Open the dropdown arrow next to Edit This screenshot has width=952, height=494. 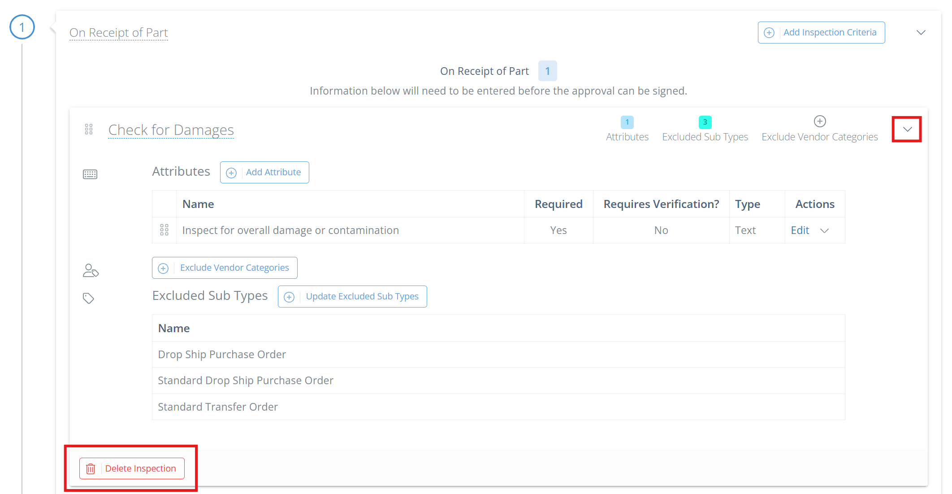(824, 230)
